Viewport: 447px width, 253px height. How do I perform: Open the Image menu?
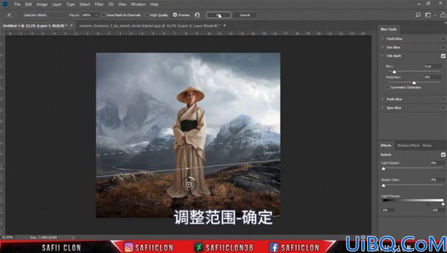click(x=42, y=4)
